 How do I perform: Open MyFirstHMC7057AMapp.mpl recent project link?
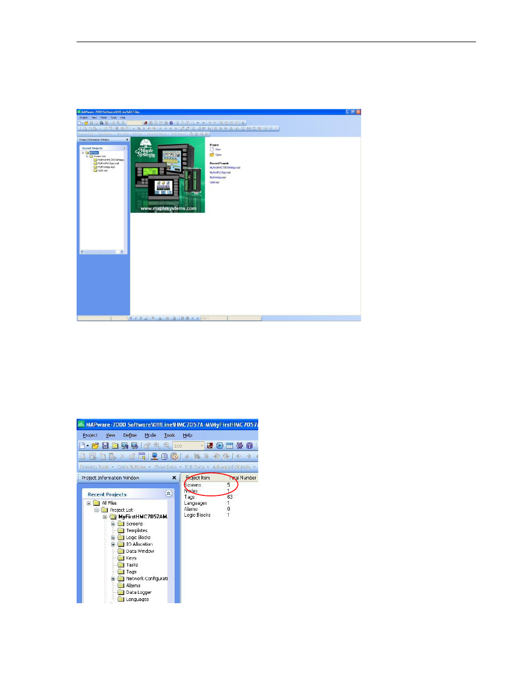click(225, 167)
